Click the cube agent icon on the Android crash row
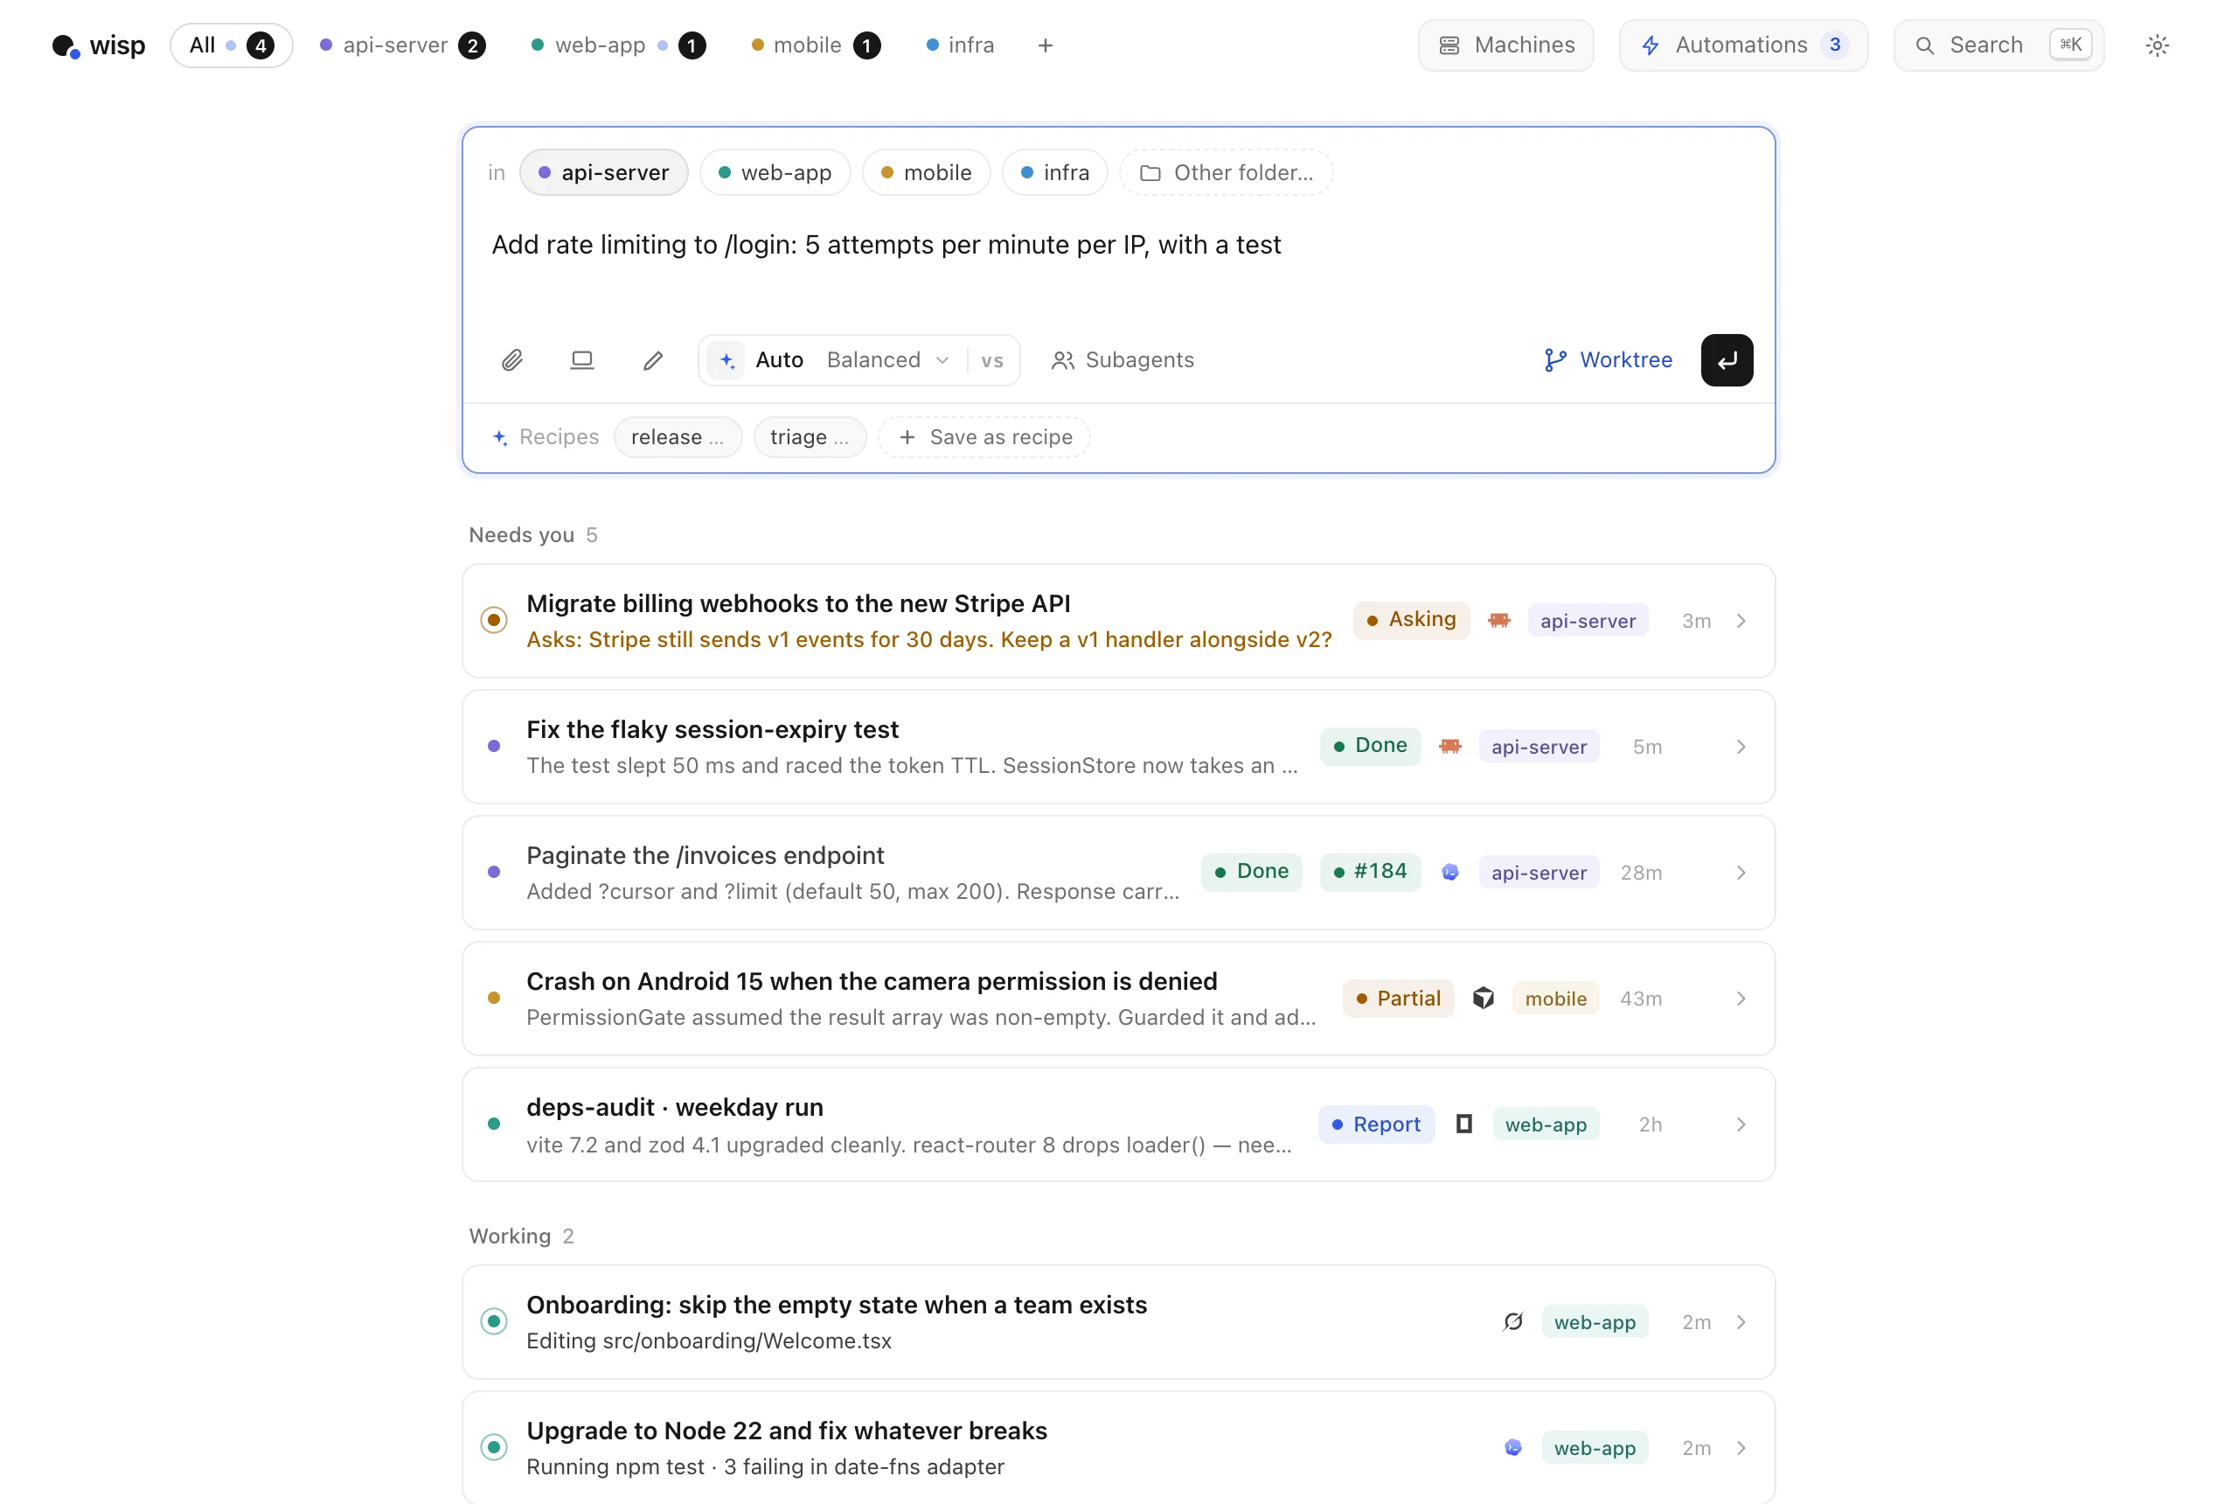This screenshot has width=2238, height=1504. tap(1484, 999)
